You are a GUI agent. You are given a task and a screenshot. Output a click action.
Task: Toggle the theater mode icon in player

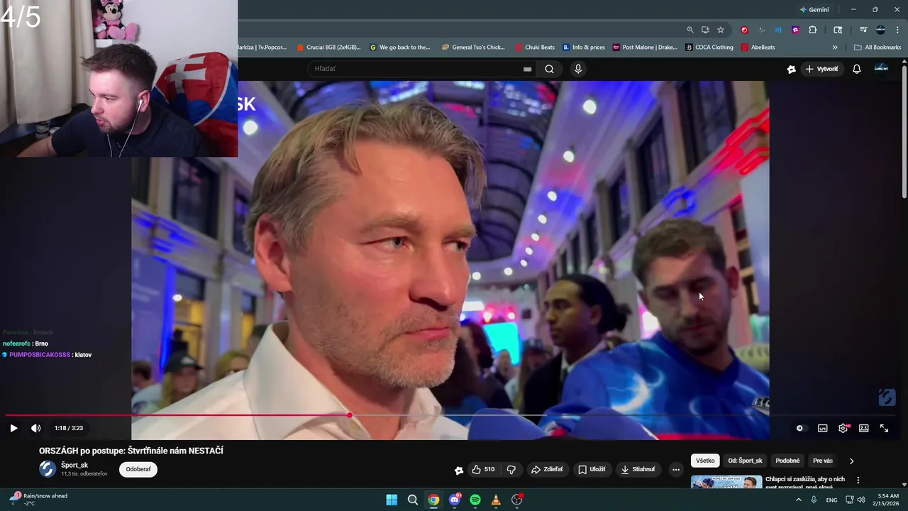pos(863,428)
